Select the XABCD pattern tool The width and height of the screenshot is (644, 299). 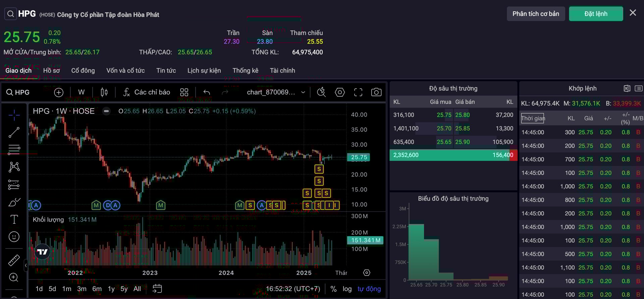point(14,167)
